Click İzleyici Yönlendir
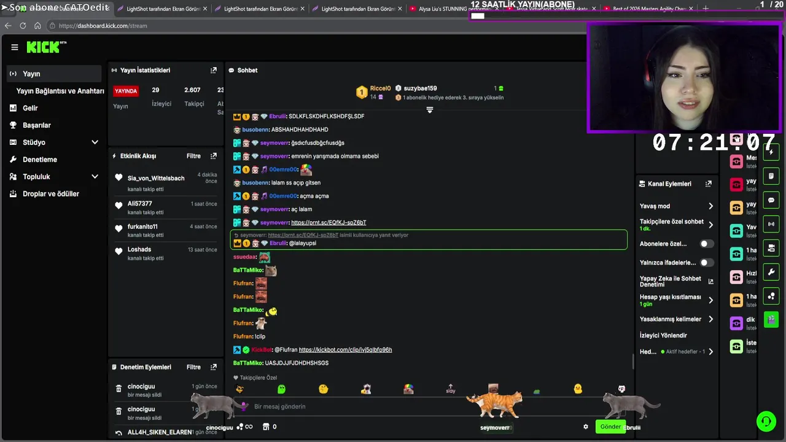 coord(663,336)
